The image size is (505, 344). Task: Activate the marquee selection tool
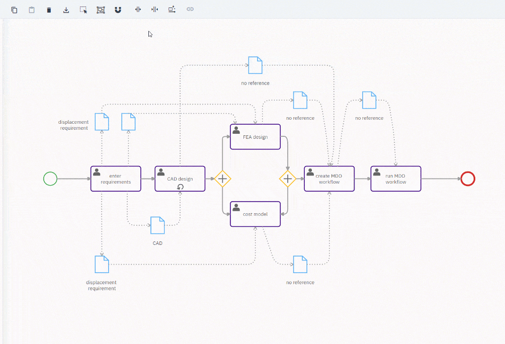click(83, 10)
